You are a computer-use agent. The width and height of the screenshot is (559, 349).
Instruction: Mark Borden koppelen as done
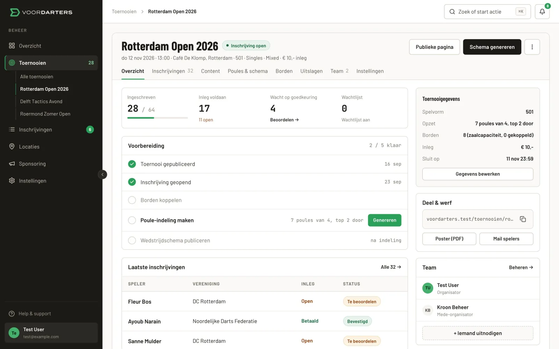click(x=132, y=200)
